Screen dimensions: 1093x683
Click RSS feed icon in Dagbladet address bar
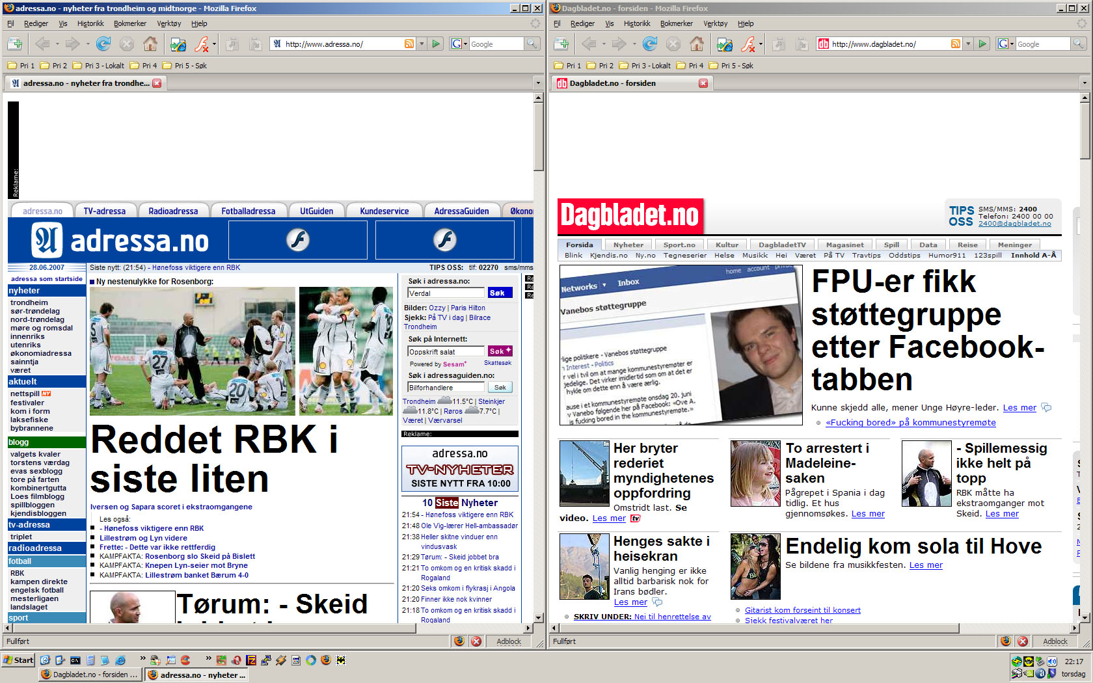[956, 44]
